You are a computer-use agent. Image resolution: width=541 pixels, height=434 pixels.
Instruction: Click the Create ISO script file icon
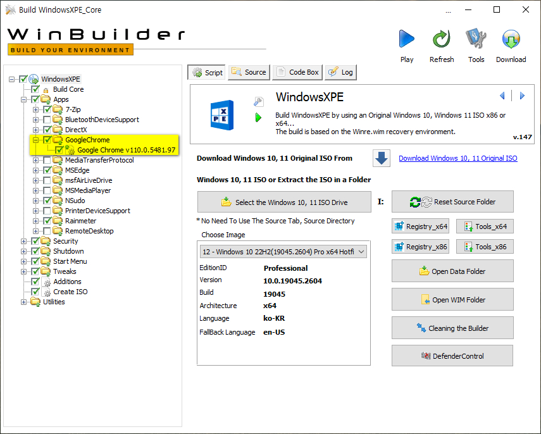(46, 292)
